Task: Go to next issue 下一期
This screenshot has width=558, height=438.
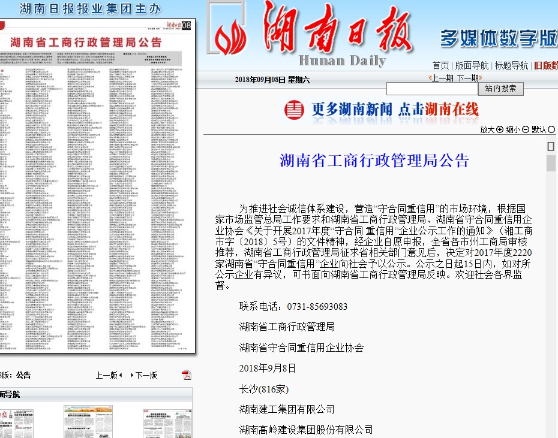Action: click(x=467, y=78)
